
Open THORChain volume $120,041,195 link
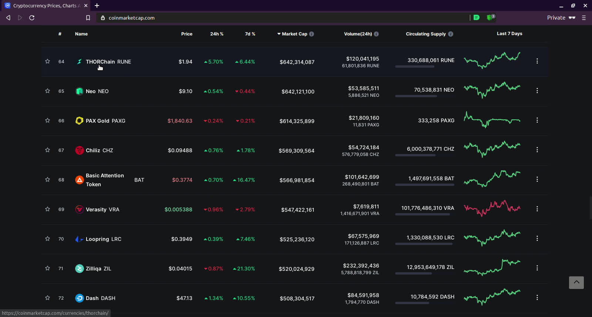[x=363, y=59]
